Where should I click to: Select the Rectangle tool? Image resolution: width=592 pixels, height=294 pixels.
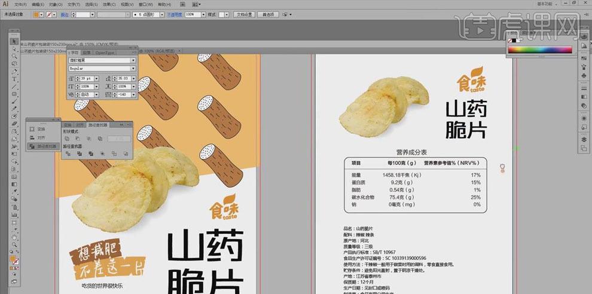tap(14, 94)
